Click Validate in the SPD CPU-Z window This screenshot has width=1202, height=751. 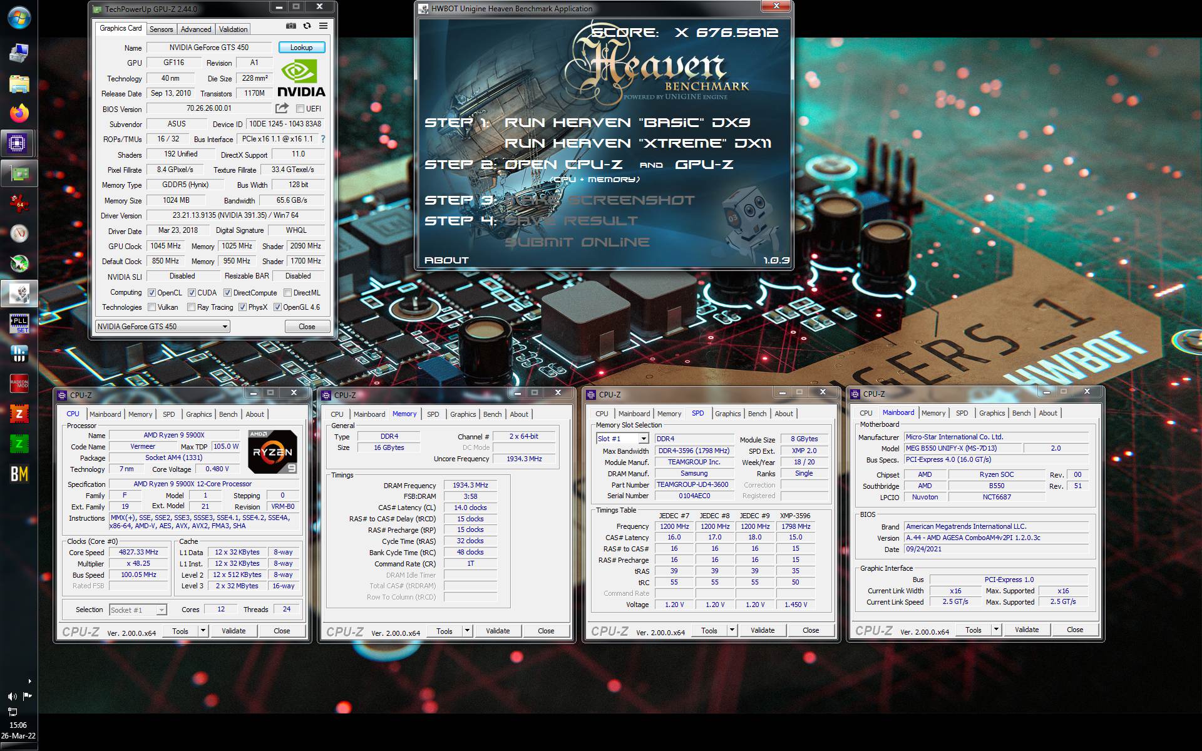[762, 630]
